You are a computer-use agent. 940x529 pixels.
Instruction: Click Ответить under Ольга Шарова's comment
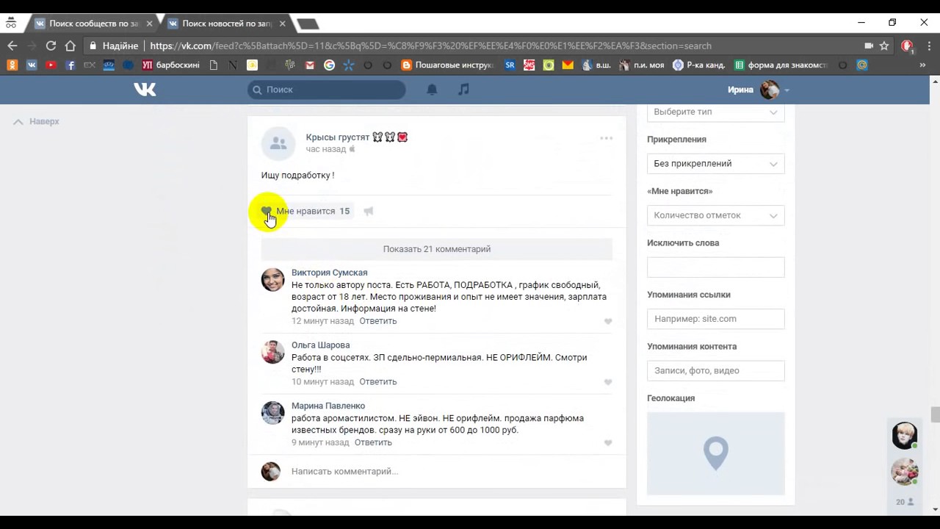coord(377,382)
